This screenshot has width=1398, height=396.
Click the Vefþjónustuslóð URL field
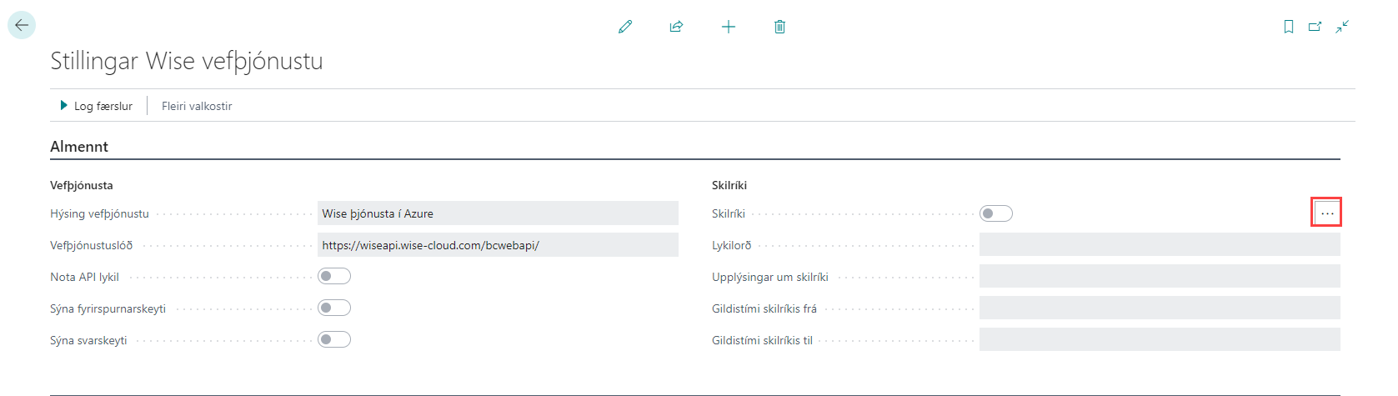pyautogui.click(x=497, y=245)
